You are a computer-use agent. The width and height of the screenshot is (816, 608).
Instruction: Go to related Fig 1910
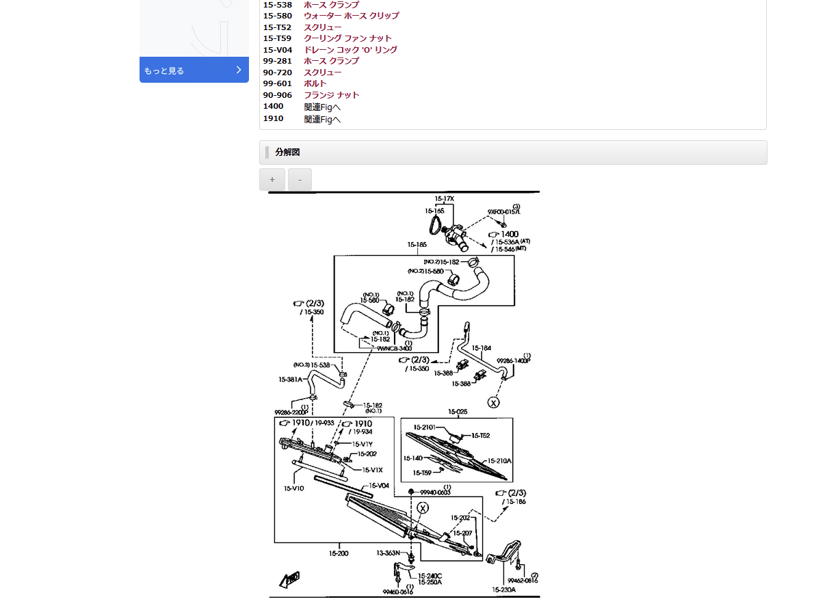[x=322, y=120]
